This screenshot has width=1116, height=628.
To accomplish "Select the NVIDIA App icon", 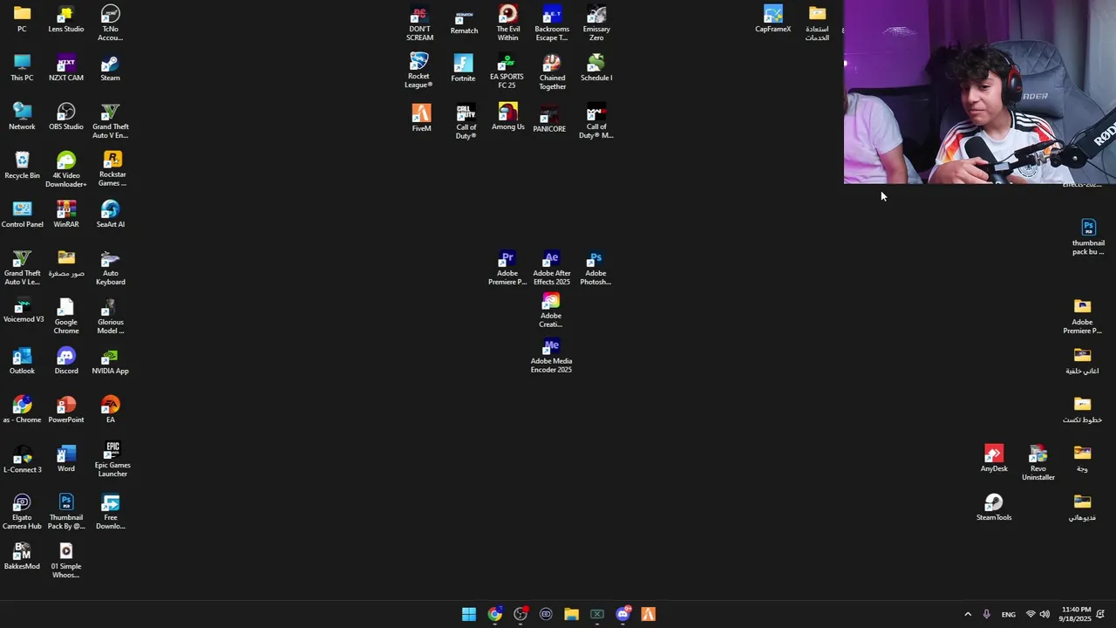I will point(110,361).
